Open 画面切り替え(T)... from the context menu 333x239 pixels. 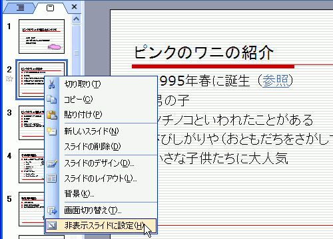(101, 210)
